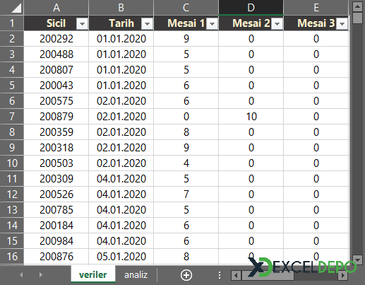The width and height of the screenshot is (365, 285).
Task: Switch to the analiz sheet tab
Action: pos(136,275)
